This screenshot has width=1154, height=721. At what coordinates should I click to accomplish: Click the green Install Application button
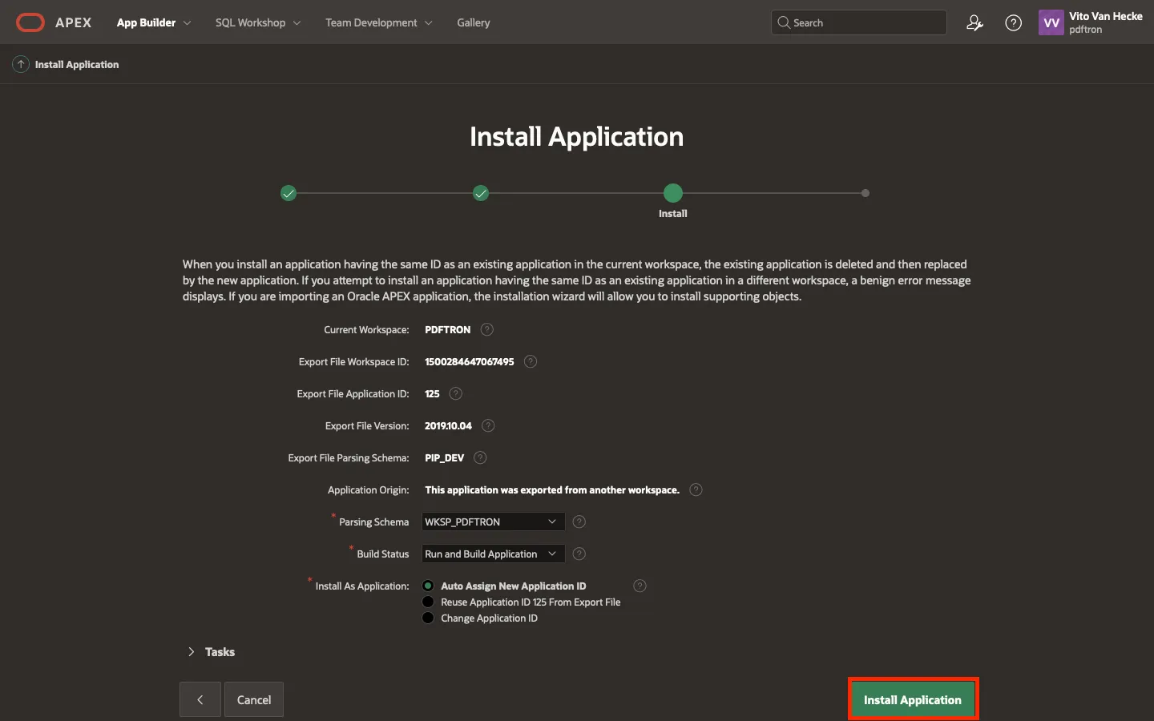click(913, 699)
